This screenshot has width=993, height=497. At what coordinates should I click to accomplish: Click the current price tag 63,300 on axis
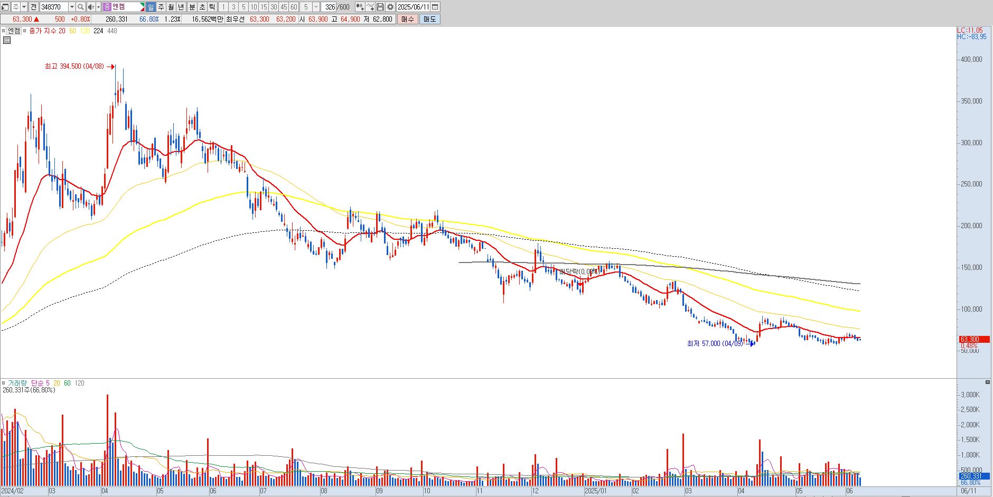pos(974,339)
